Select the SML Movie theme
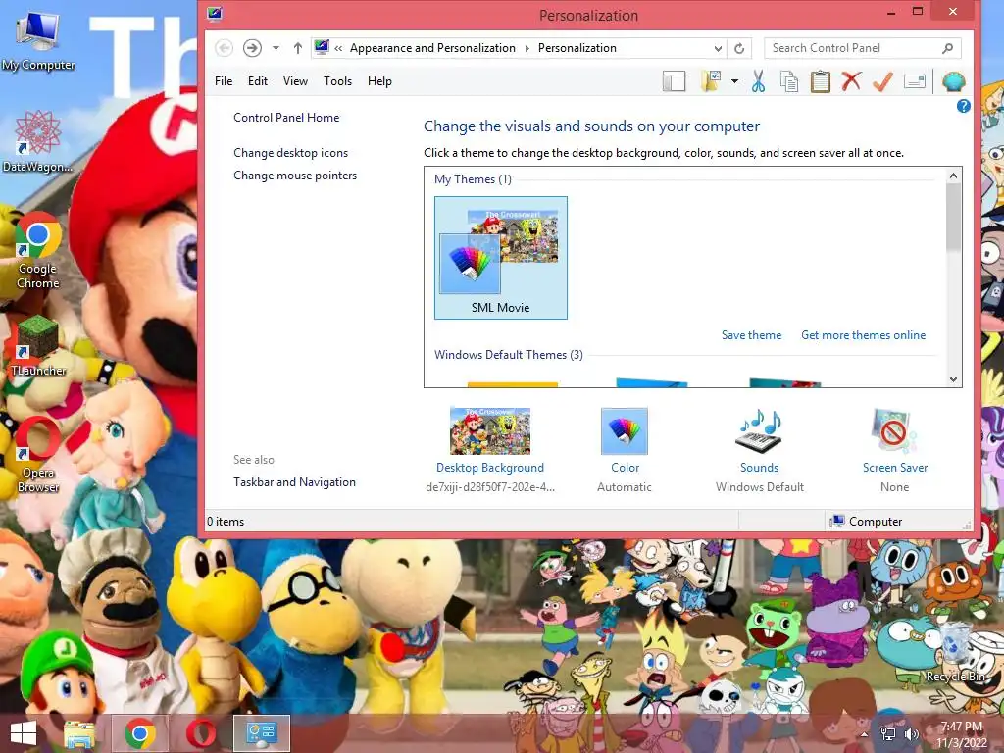The image size is (1004, 753). click(501, 258)
